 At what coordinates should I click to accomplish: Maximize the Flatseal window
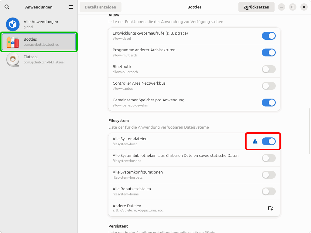[x=292, y=7]
